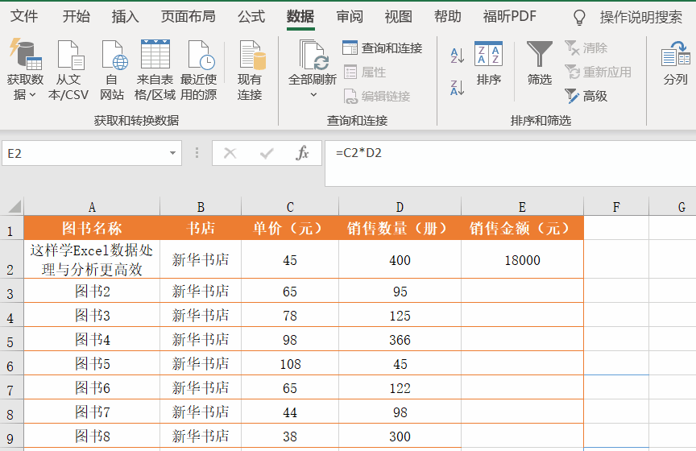696x451 pixels.
Task: Click the 销售金额（元） header cell
Action: click(x=523, y=228)
